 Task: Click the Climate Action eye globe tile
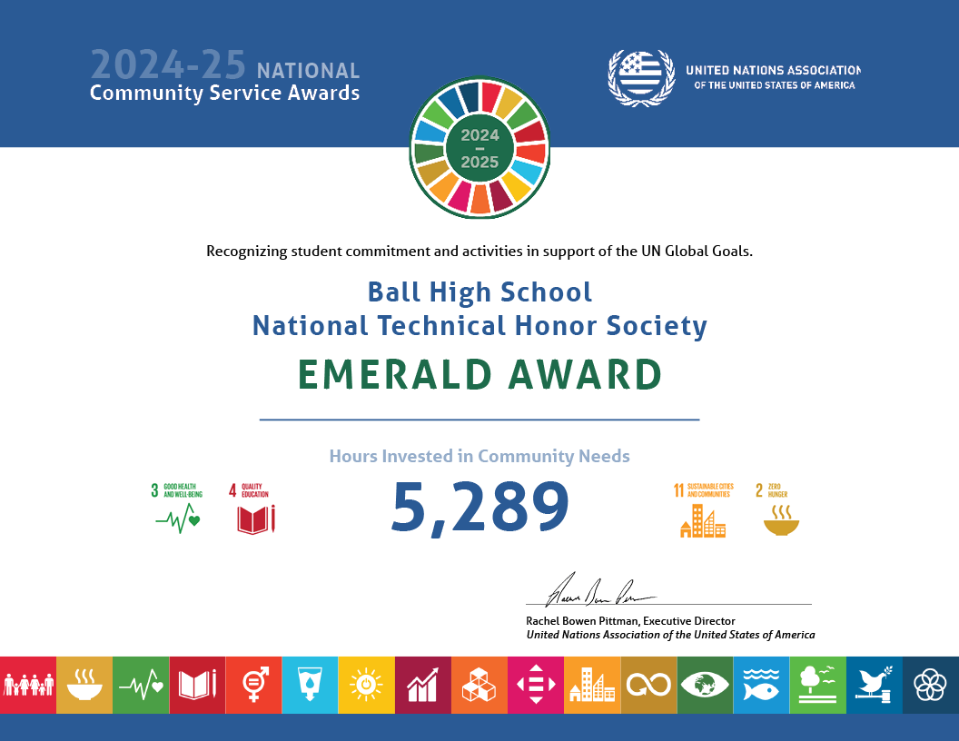706,685
